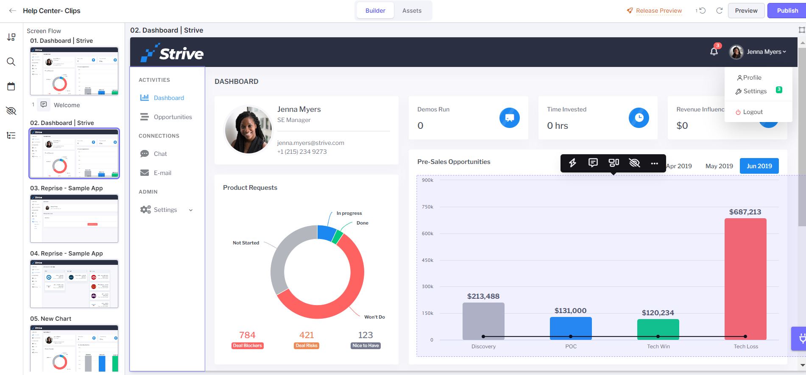Switch to the Assets tab
This screenshot has width=806, height=375.
click(412, 11)
